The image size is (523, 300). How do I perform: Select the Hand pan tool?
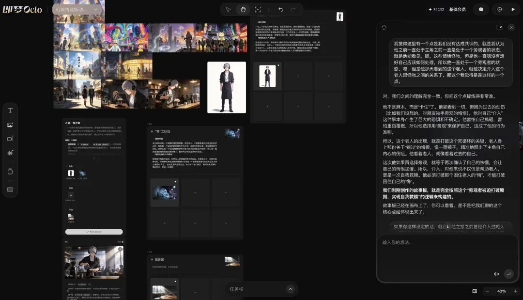click(243, 9)
